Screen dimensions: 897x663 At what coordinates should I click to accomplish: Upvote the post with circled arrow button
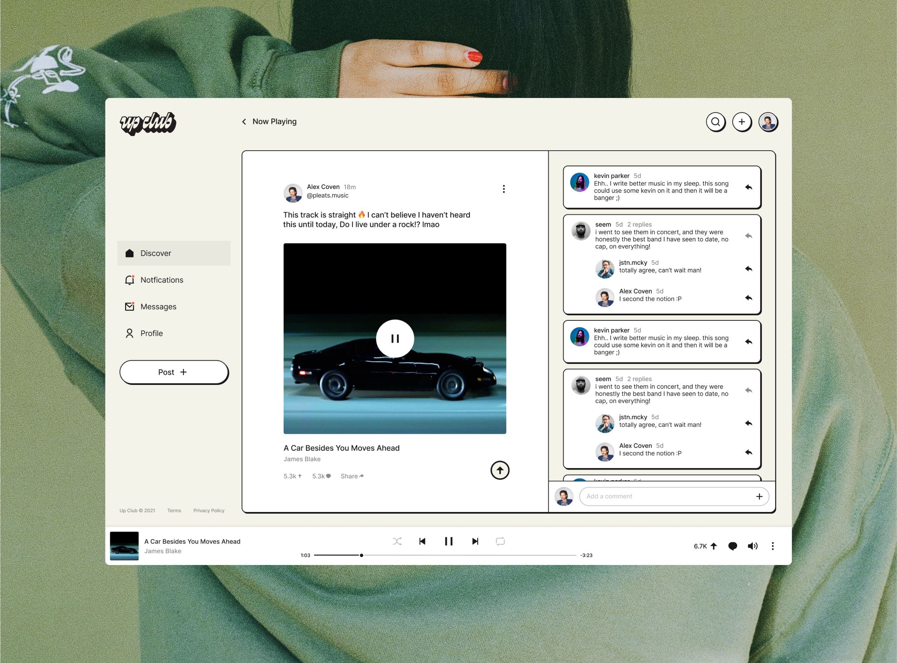click(x=500, y=470)
